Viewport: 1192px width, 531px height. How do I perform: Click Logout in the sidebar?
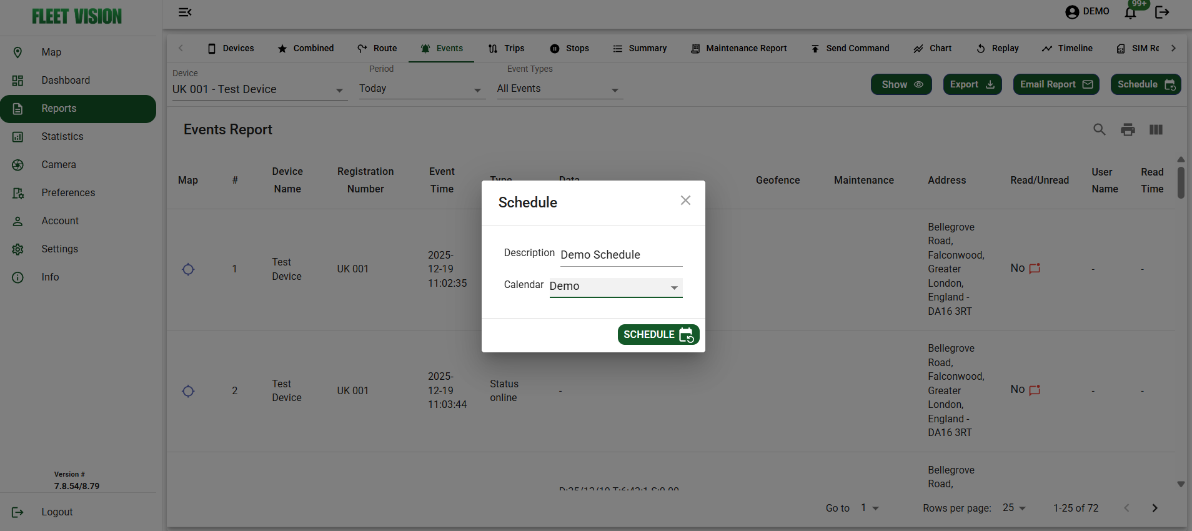[78, 512]
